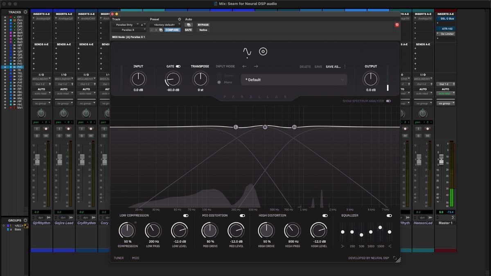Open the Default preset dropdown
This screenshot has height=276, width=491.
293,80
